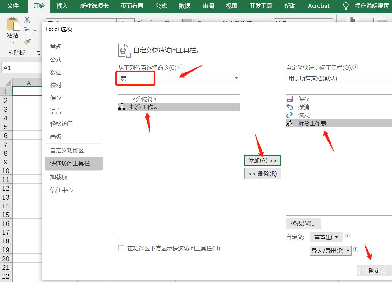The image size is (392, 282).
Task: Click the 添加(A) >> button
Action: [262, 160]
